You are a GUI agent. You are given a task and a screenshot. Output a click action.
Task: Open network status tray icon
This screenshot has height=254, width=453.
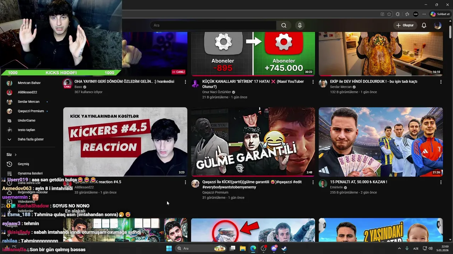click(425, 248)
